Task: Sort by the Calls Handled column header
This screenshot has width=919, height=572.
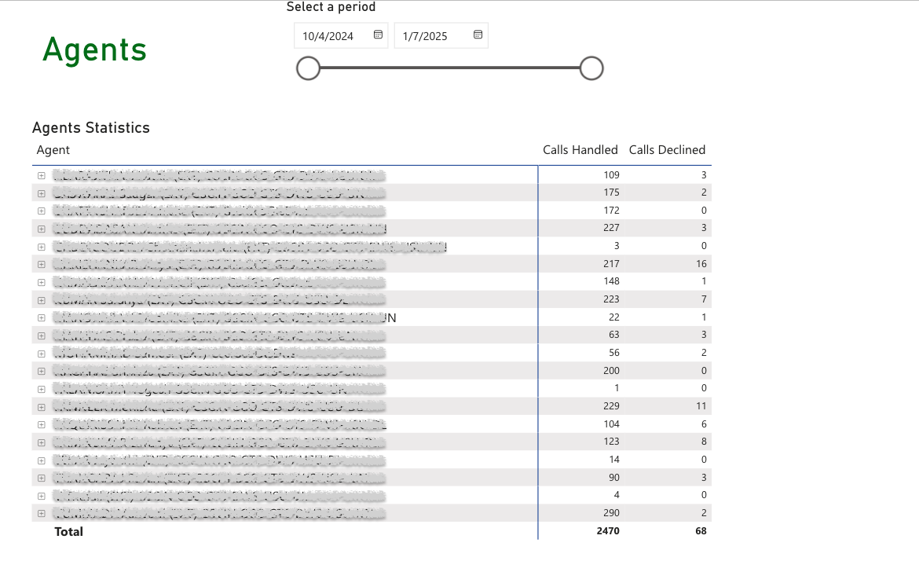Action: [580, 150]
